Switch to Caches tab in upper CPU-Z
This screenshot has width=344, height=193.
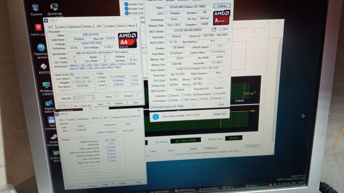pos(61,27)
